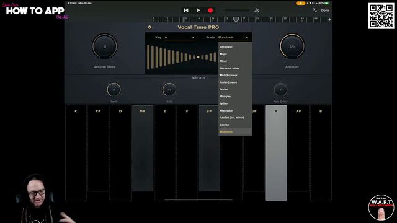Toggle the D note key
The width and height of the screenshot is (397, 223).
(120, 153)
